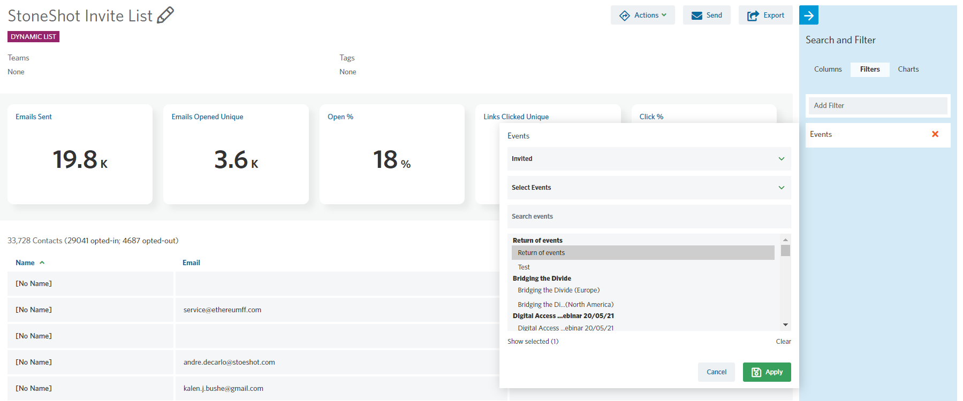
Task: Open the Events filter row
Action: click(878, 135)
